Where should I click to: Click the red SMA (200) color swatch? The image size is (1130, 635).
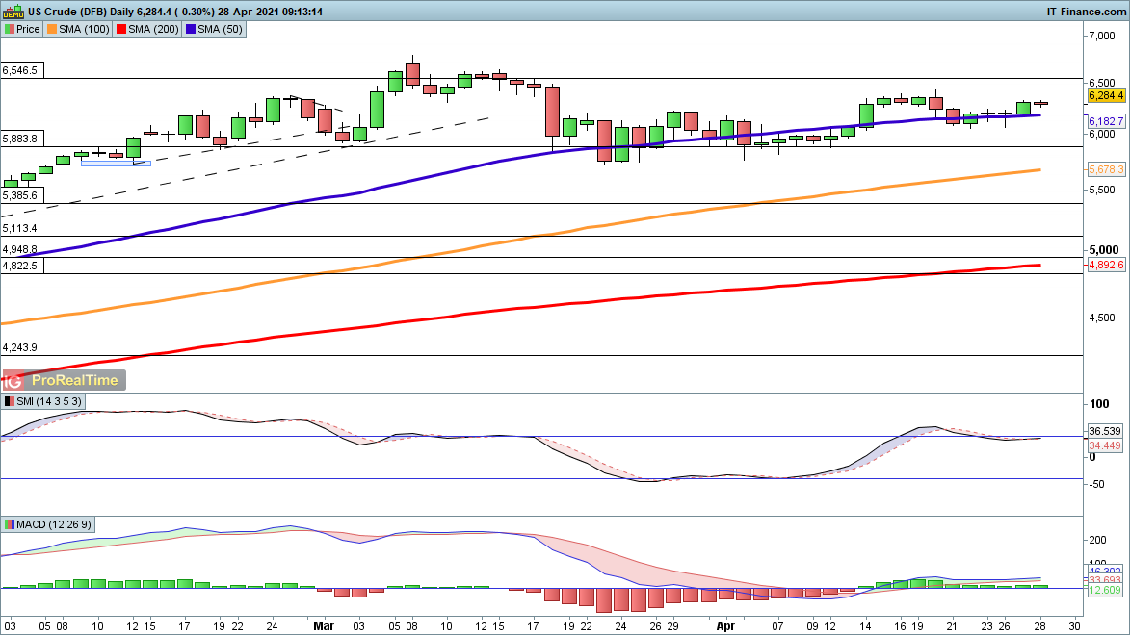point(120,29)
